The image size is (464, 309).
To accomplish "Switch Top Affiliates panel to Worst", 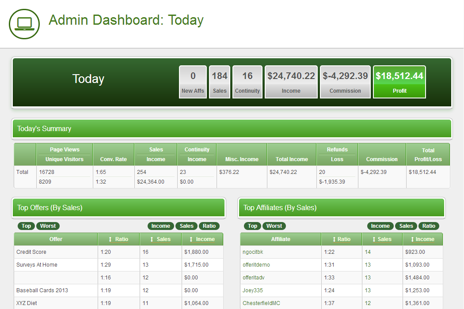I will pos(274,226).
